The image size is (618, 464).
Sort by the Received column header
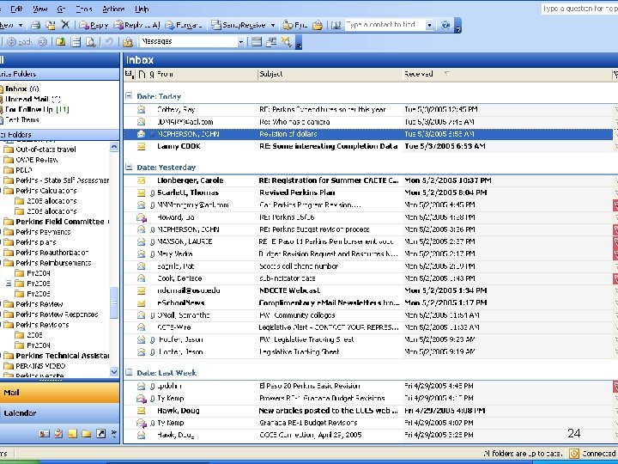point(506,74)
